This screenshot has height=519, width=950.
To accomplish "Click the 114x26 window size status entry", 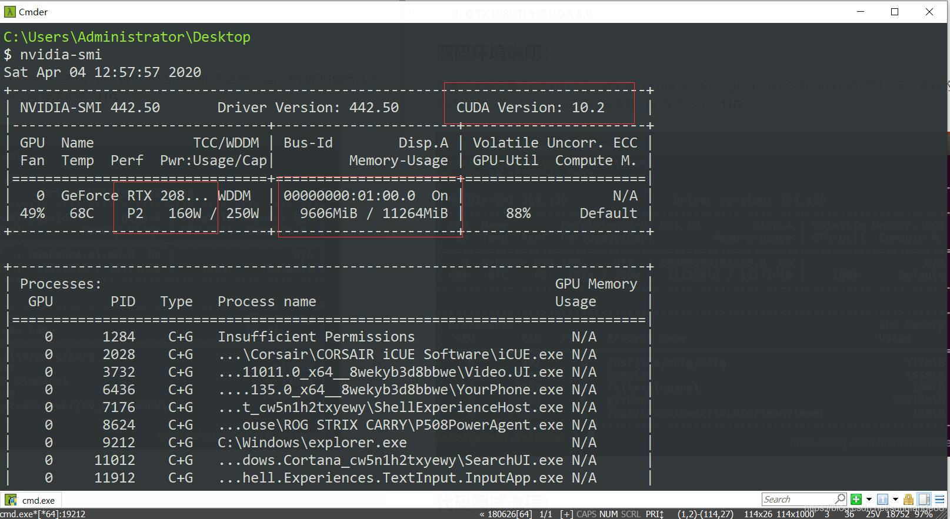I will click(x=758, y=514).
